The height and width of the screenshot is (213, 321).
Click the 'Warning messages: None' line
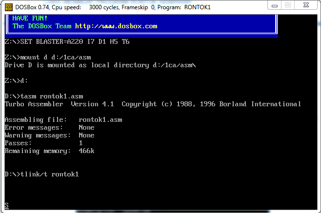pyautogui.click(x=50, y=135)
